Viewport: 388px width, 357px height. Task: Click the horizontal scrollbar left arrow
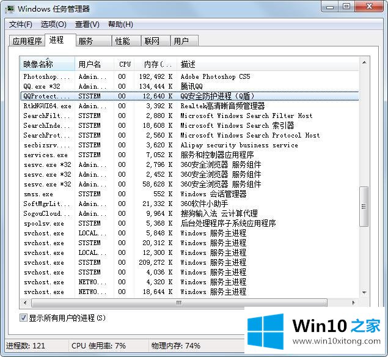click(25, 303)
